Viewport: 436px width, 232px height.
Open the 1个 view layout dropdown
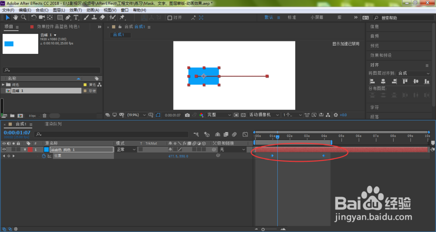click(x=292, y=115)
